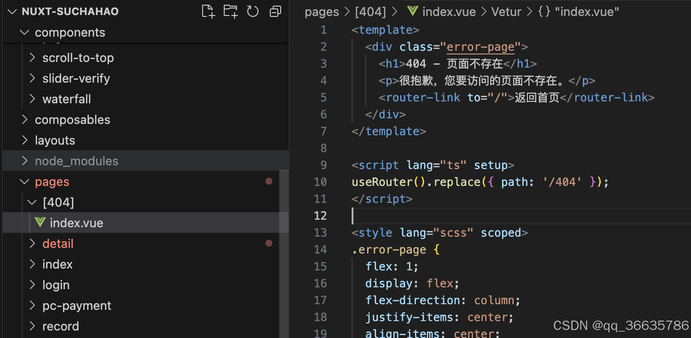Click 'pages' in the breadcrumb
The image size is (691, 338).
coord(322,12)
